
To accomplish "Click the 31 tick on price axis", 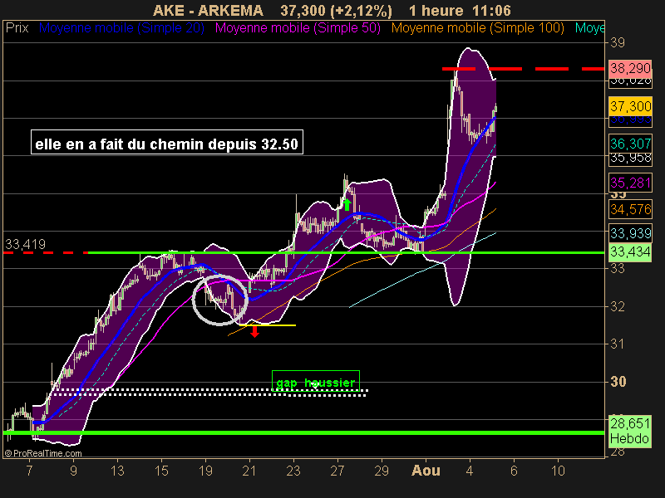I will click(618, 344).
